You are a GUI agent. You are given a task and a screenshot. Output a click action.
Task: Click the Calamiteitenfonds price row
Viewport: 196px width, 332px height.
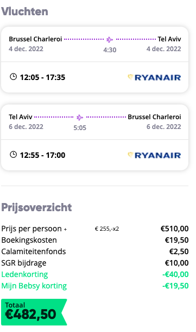pyautogui.click(x=95, y=251)
